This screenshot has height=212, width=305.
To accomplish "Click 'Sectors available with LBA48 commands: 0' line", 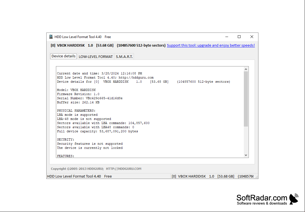I will 96,127.
